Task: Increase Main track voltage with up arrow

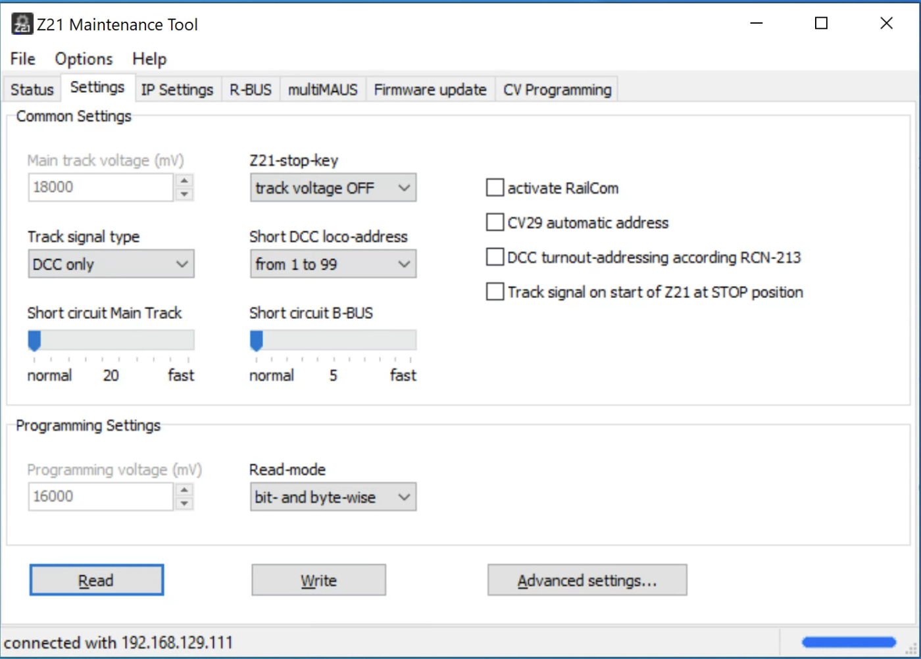Action: (185, 181)
